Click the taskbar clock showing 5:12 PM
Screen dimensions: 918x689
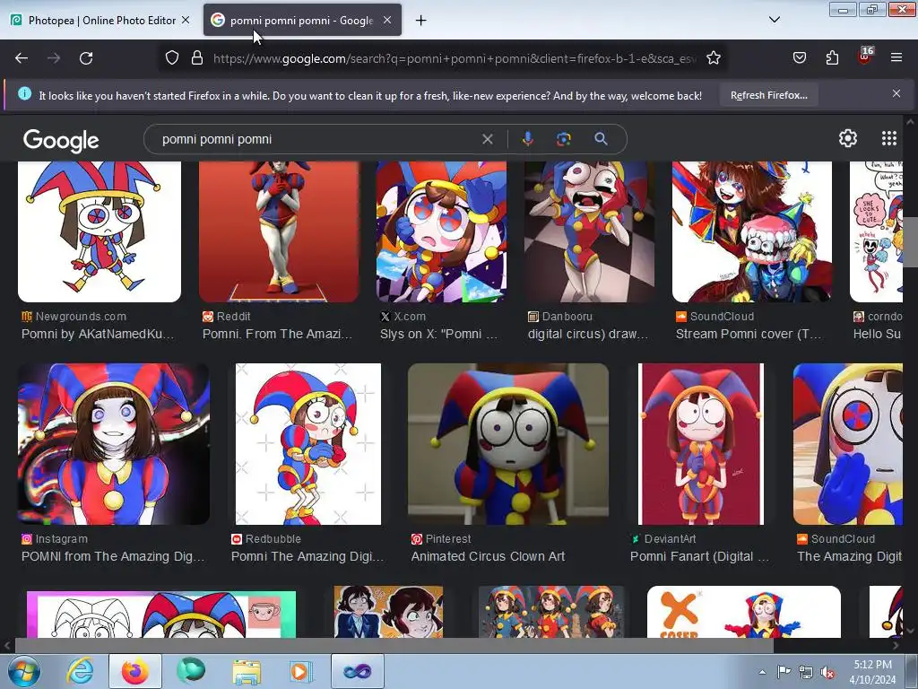(x=872, y=672)
